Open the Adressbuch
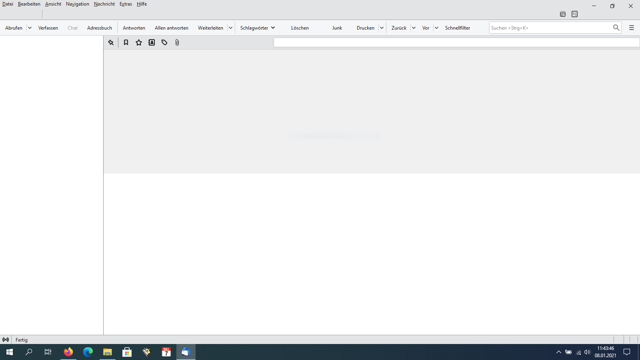Screen dimensions: 640x360 (x=100, y=28)
